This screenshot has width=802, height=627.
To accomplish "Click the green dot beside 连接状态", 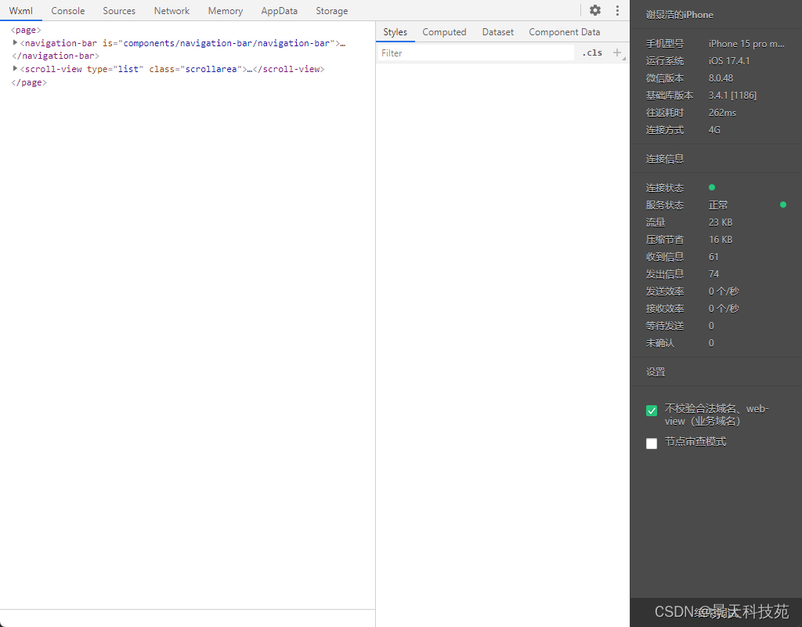I will pyautogui.click(x=711, y=187).
